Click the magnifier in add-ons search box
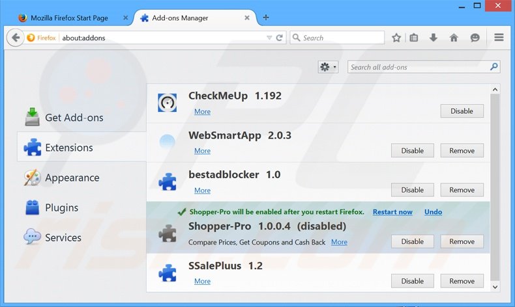Screen dimensions: 515x307 pyautogui.click(x=493, y=67)
